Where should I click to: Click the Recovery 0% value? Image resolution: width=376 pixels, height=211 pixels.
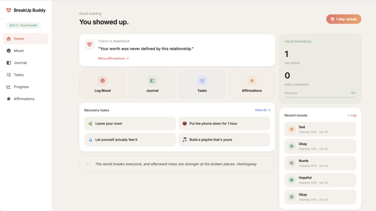click(354, 93)
